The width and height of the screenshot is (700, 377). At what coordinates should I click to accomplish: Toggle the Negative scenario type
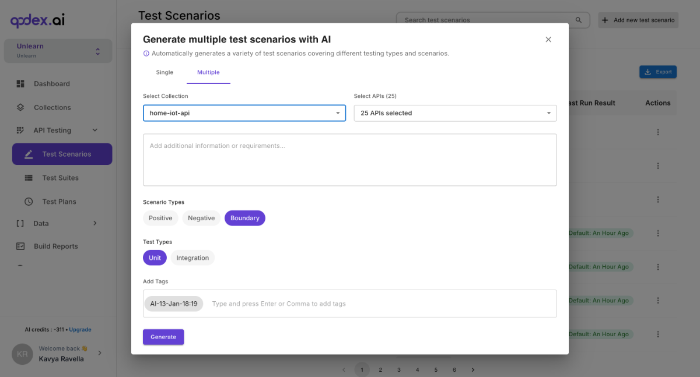pos(201,218)
